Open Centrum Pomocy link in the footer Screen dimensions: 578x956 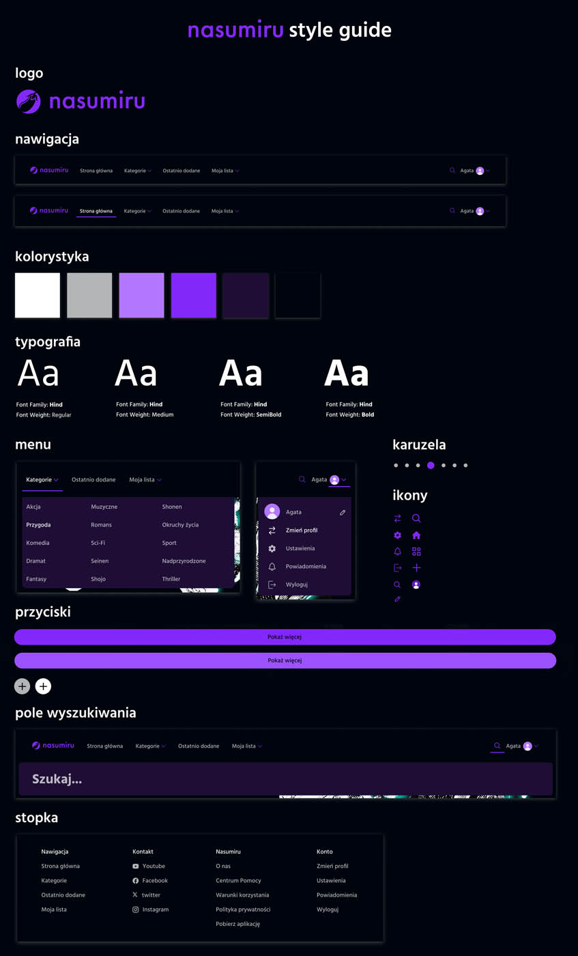(238, 881)
